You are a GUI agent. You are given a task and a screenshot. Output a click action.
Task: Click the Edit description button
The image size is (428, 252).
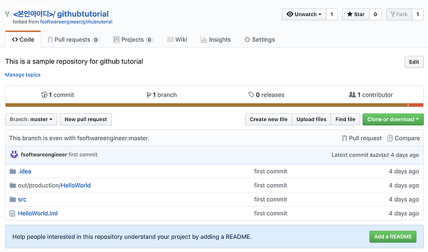tap(414, 62)
